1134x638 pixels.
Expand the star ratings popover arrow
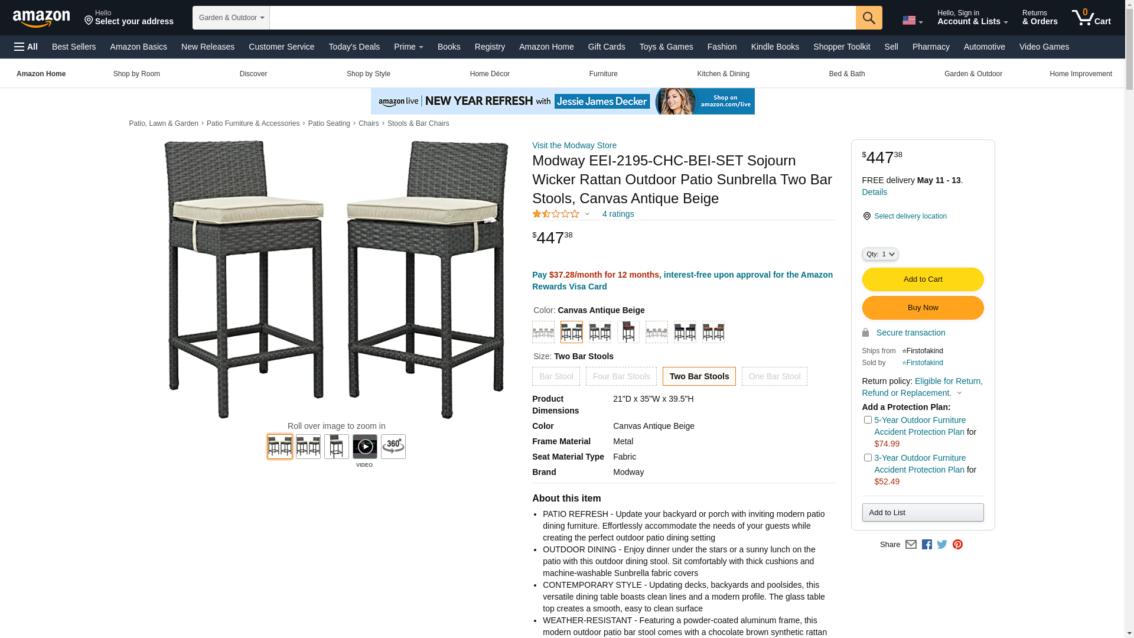pos(587,214)
